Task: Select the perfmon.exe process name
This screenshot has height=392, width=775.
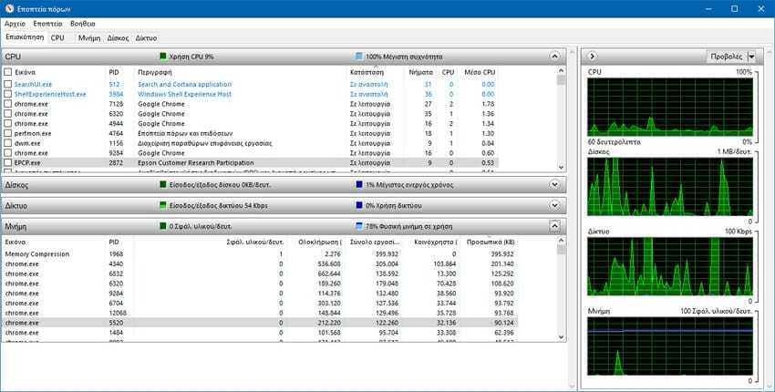Action: click(x=33, y=133)
